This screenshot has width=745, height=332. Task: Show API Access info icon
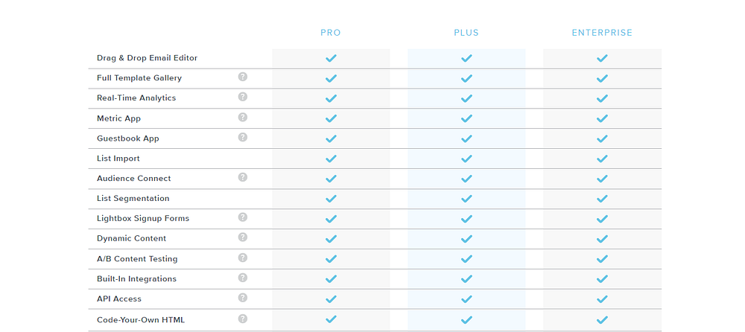coord(243,298)
